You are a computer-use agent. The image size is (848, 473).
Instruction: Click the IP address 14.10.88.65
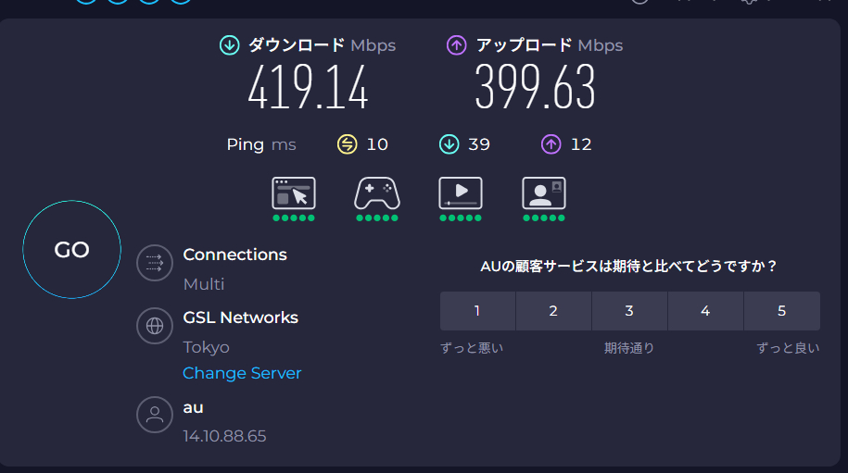224,436
